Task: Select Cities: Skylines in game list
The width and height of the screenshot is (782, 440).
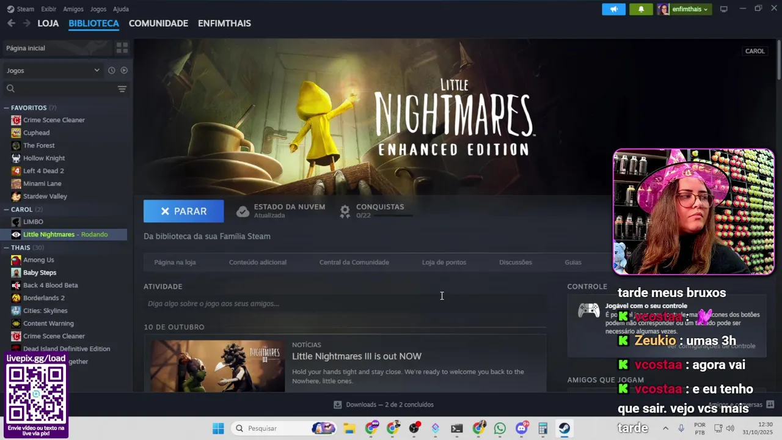Action: click(45, 311)
